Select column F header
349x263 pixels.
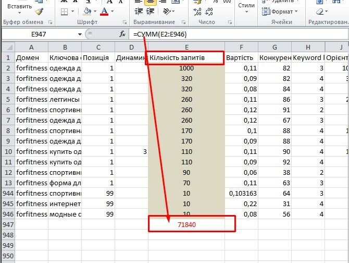click(x=241, y=47)
